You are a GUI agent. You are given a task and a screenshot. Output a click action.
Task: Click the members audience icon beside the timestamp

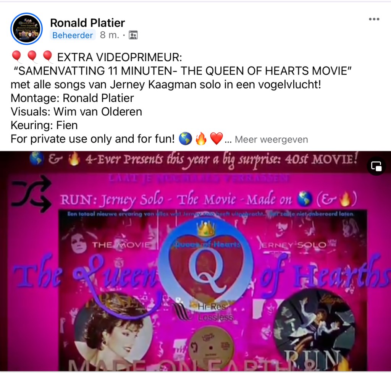pyautogui.click(x=133, y=35)
